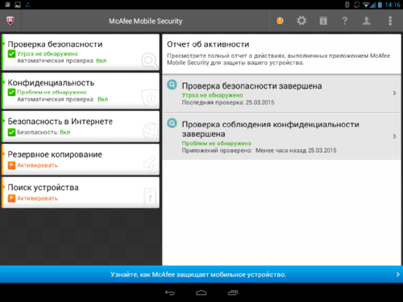The height and width of the screenshot is (302, 403).
Task: Click the scan icon beside Проверка безопасности завершена
Action: [x=172, y=85]
